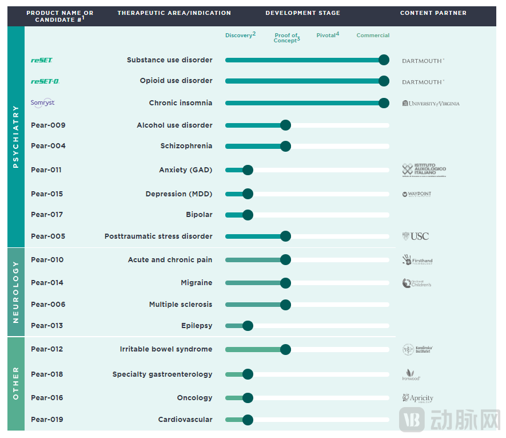
Task: Click the Irritable bowel syndrome progress knob
Action: click(285, 349)
